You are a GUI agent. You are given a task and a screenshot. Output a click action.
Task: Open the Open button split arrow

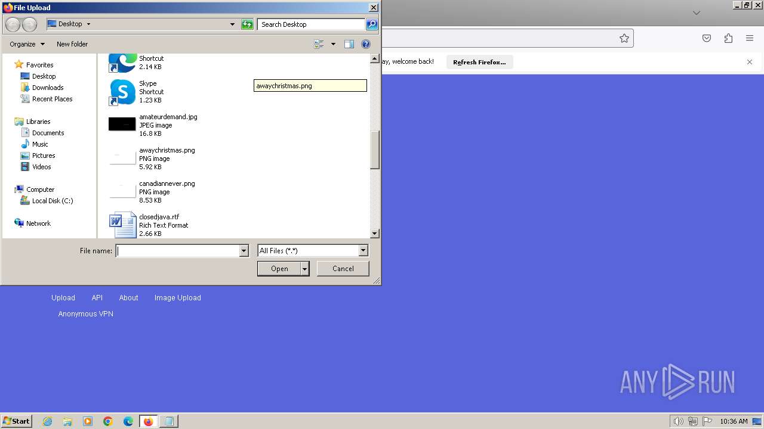point(305,269)
